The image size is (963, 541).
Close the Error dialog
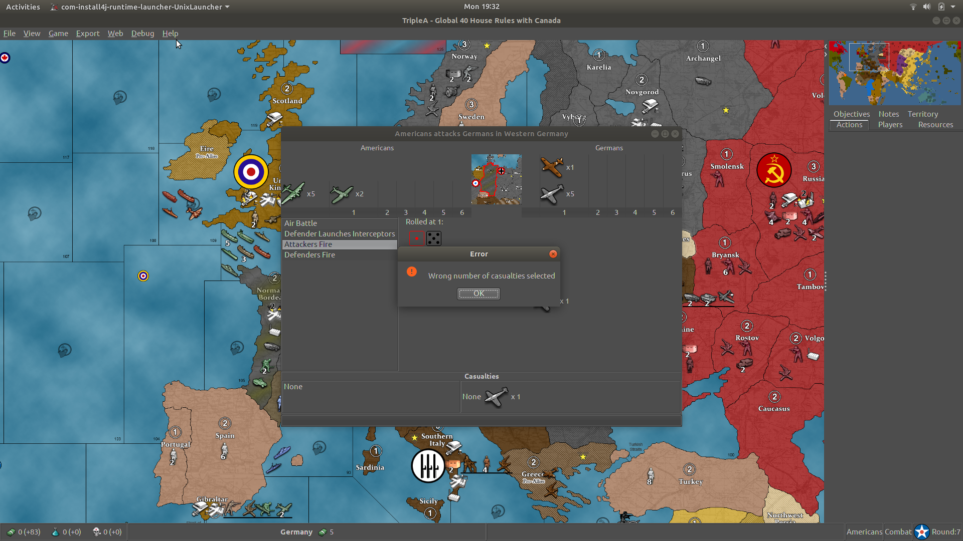coord(553,254)
